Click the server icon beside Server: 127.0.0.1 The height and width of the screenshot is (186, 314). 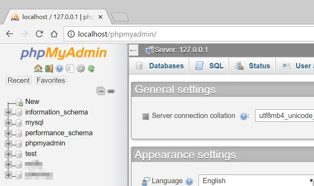(x=150, y=50)
